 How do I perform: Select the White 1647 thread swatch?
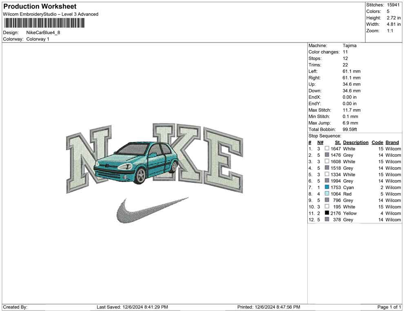(326, 149)
